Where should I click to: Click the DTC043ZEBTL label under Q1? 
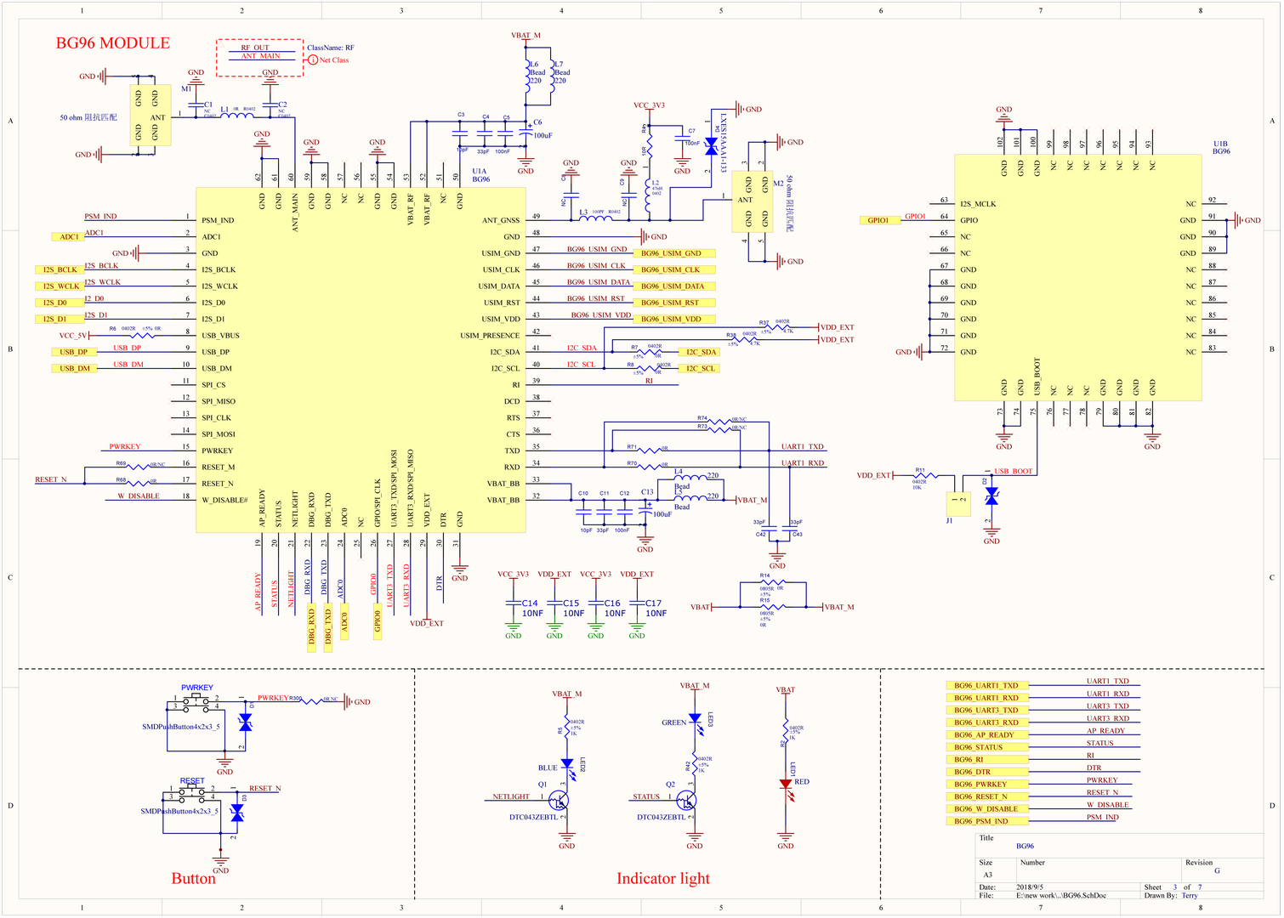(x=534, y=817)
